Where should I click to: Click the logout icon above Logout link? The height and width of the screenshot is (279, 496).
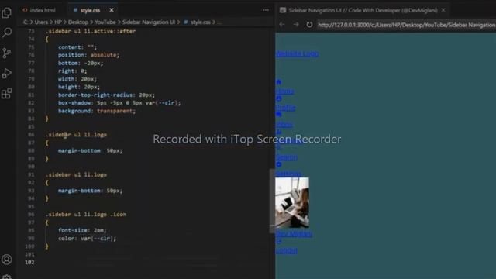pos(279,242)
